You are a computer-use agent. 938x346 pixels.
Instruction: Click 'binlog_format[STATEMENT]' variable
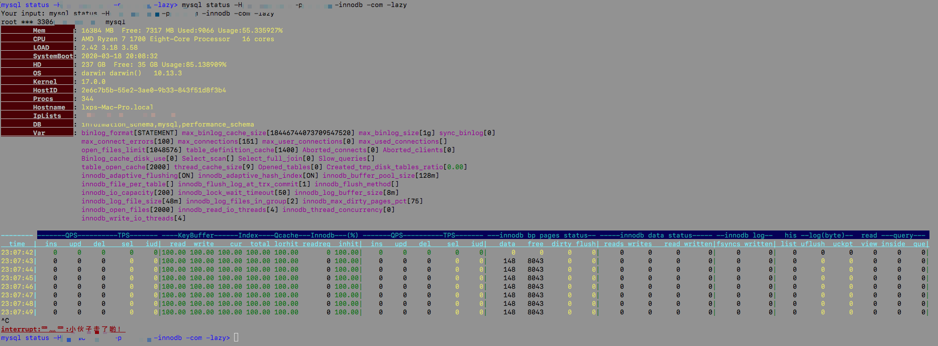130,133
